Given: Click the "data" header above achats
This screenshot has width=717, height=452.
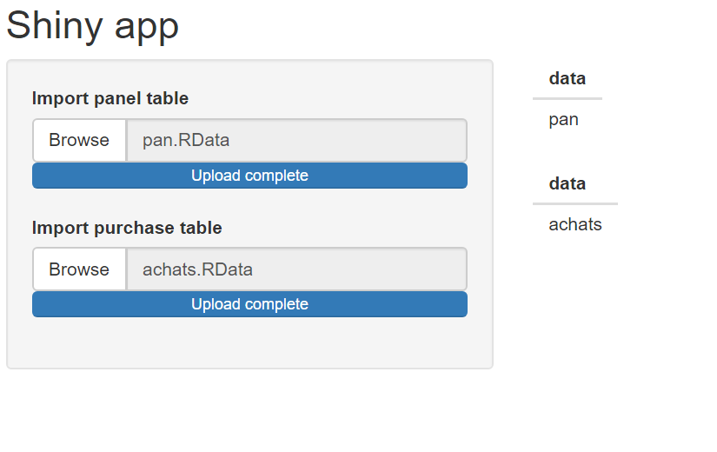Looking at the screenshot, I should click(x=568, y=184).
